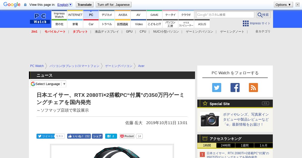Open GAME tab
The image size is (302, 158).
point(154,15)
